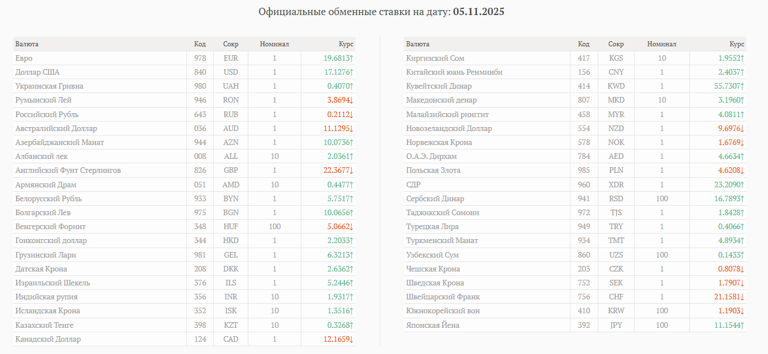
Task: Select the 'Турецкая Лира' currency name
Action: pyautogui.click(x=433, y=227)
